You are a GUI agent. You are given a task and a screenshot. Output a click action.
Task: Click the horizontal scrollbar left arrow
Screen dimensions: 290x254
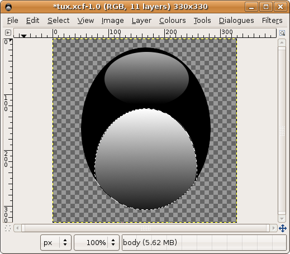tap(17, 228)
